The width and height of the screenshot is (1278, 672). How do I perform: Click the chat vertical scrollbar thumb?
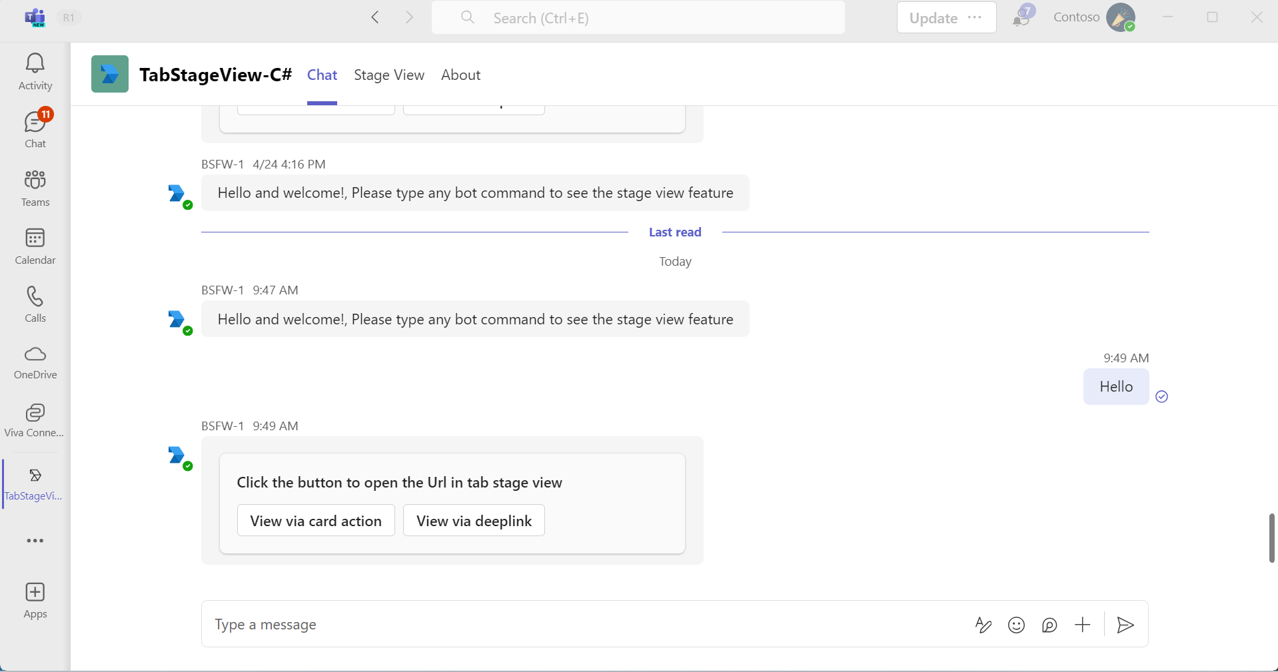coord(1271,537)
